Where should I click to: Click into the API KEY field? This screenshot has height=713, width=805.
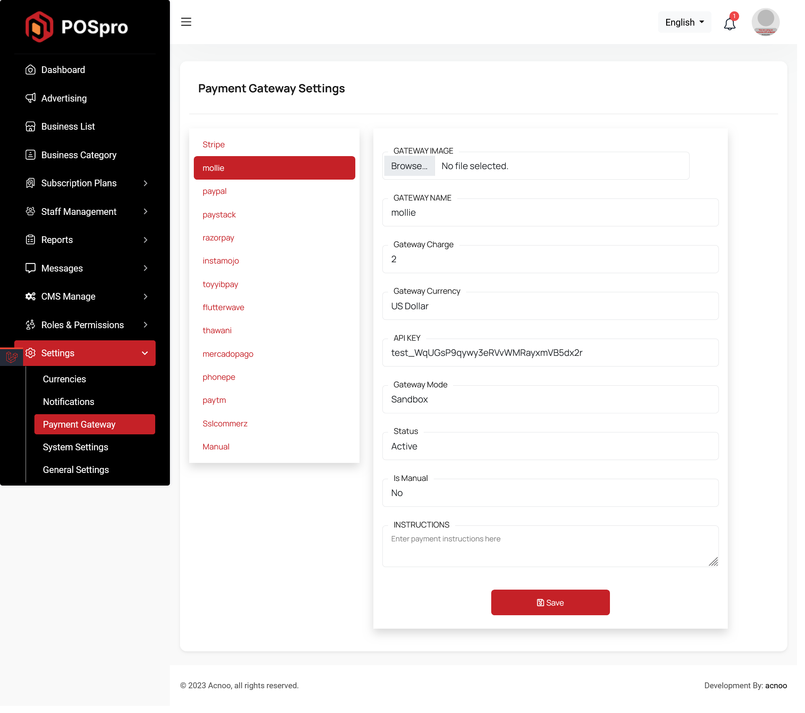(x=550, y=353)
